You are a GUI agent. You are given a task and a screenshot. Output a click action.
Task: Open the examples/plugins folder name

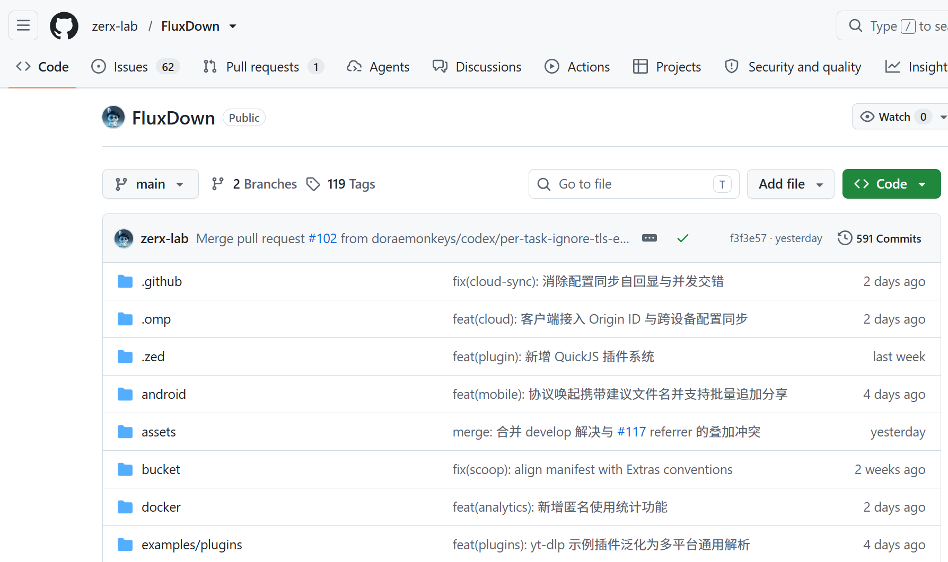192,545
